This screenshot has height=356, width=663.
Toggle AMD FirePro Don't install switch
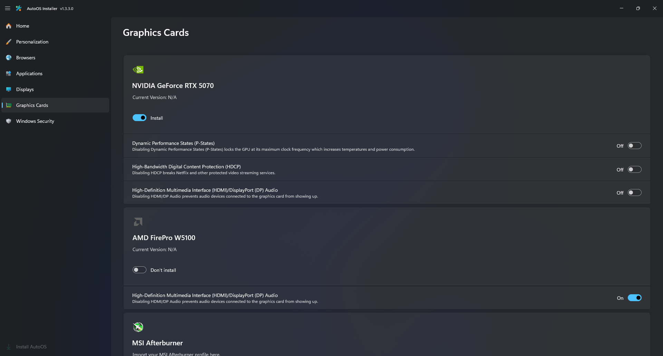point(140,270)
